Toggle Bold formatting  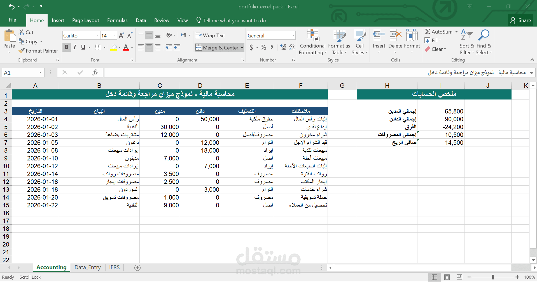tap(66, 47)
